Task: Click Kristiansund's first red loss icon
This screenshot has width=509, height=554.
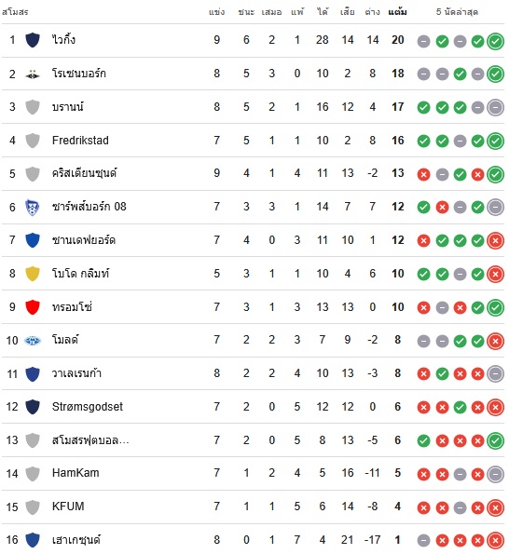Action: click(x=423, y=174)
